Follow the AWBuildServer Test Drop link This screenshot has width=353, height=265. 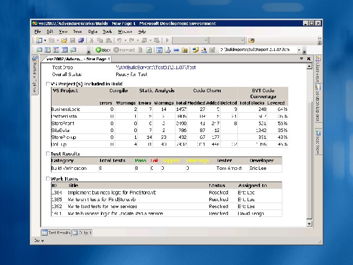[156, 67]
